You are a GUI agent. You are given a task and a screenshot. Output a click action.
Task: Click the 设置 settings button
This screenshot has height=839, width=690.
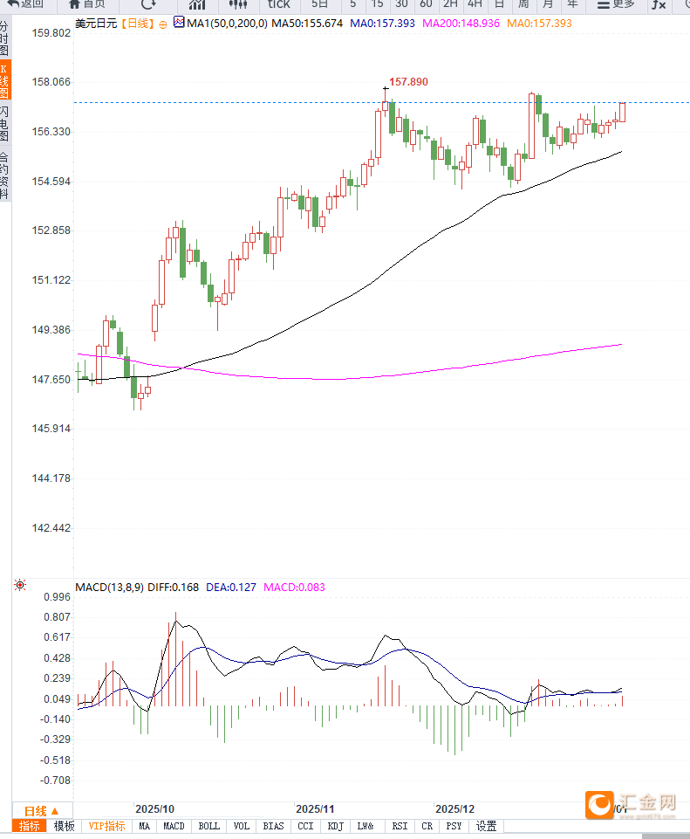click(486, 826)
